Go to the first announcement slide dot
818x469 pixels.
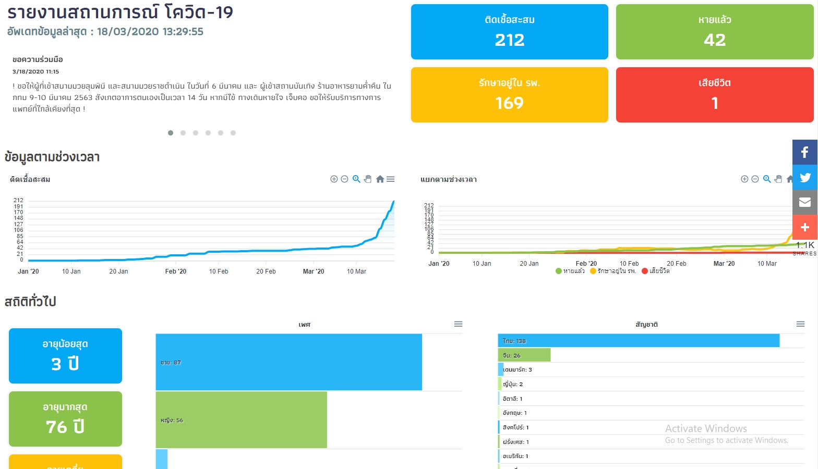coord(171,133)
